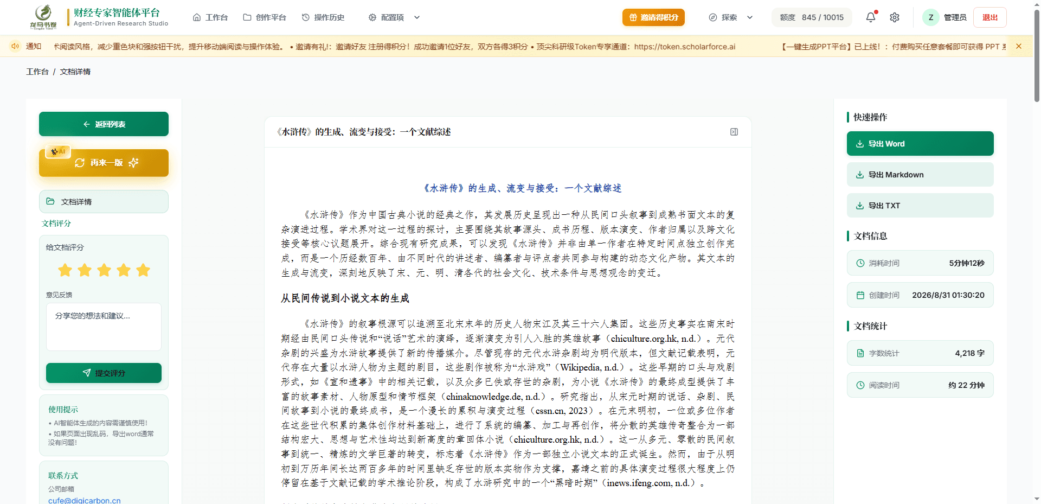Click the 文档评分 heading
The image size is (1041, 504).
pyautogui.click(x=56, y=223)
